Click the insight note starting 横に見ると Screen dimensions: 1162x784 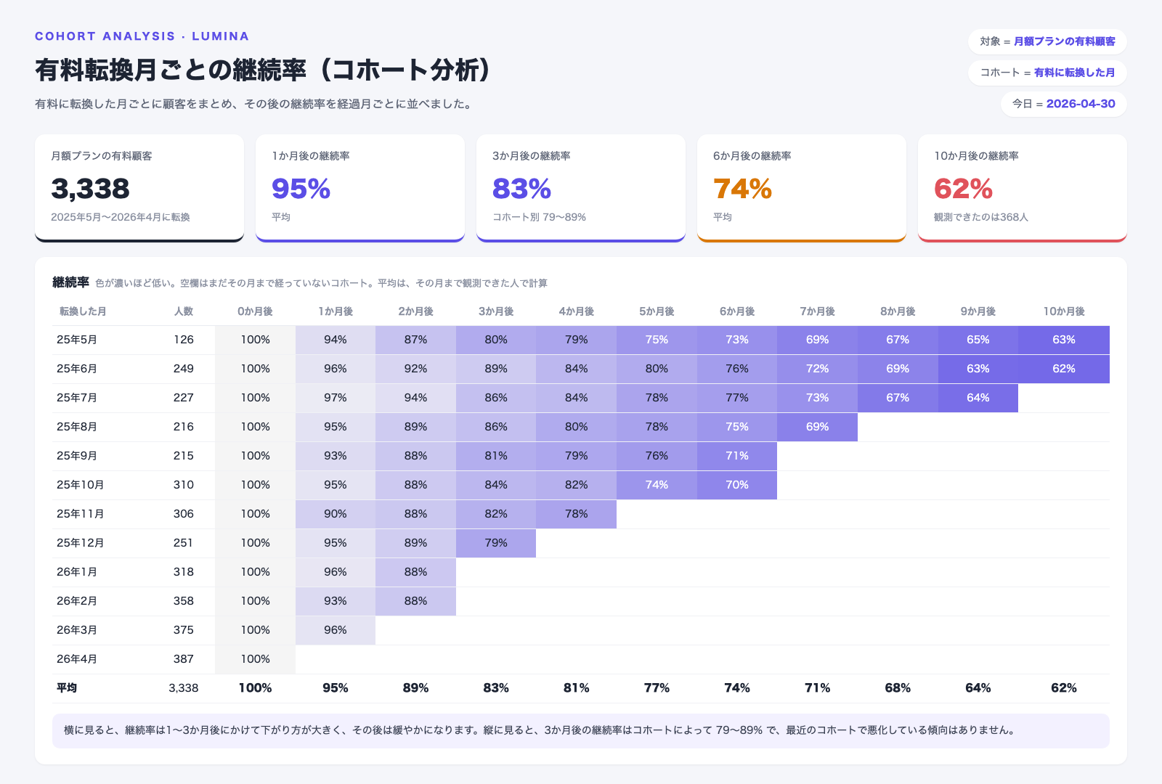pyautogui.click(x=581, y=730)
